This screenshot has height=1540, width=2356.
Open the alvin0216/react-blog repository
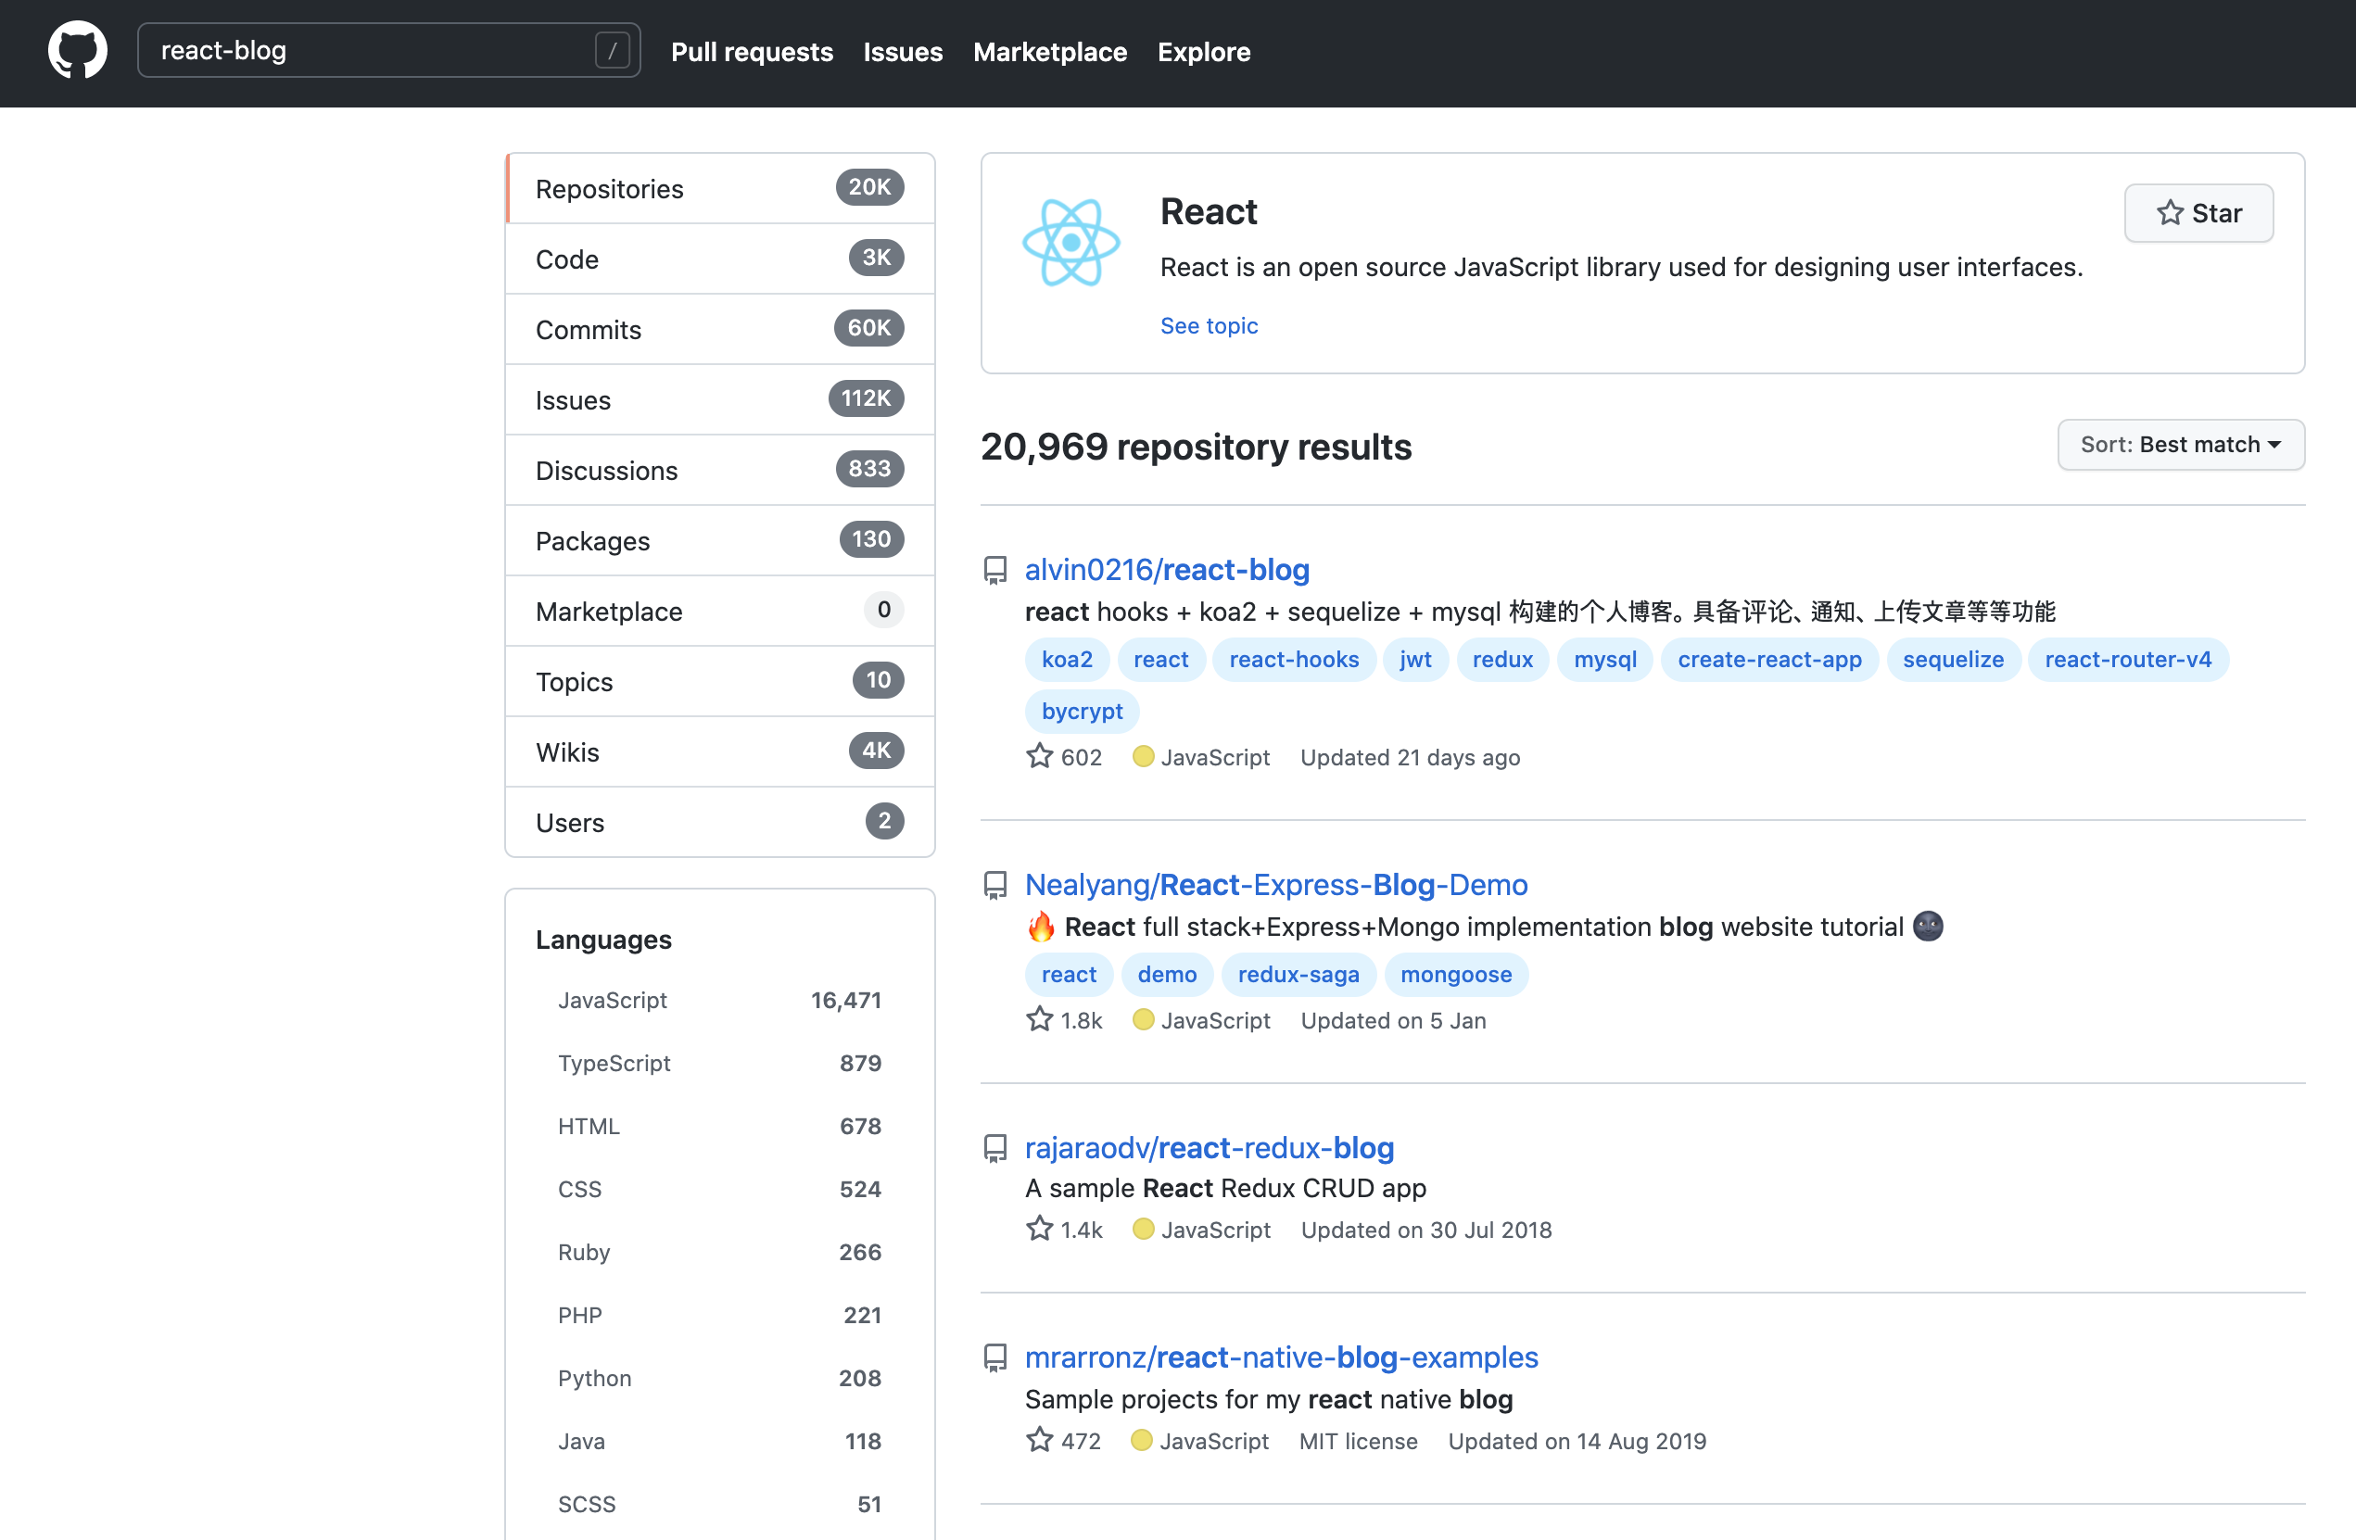tap(1167, 569)
